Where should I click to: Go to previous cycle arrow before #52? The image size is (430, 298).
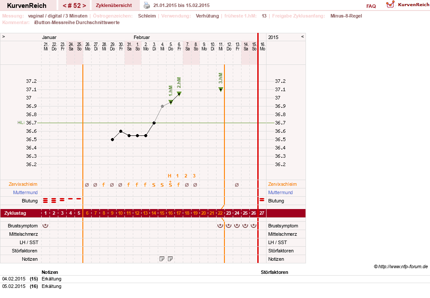[64, 6]
